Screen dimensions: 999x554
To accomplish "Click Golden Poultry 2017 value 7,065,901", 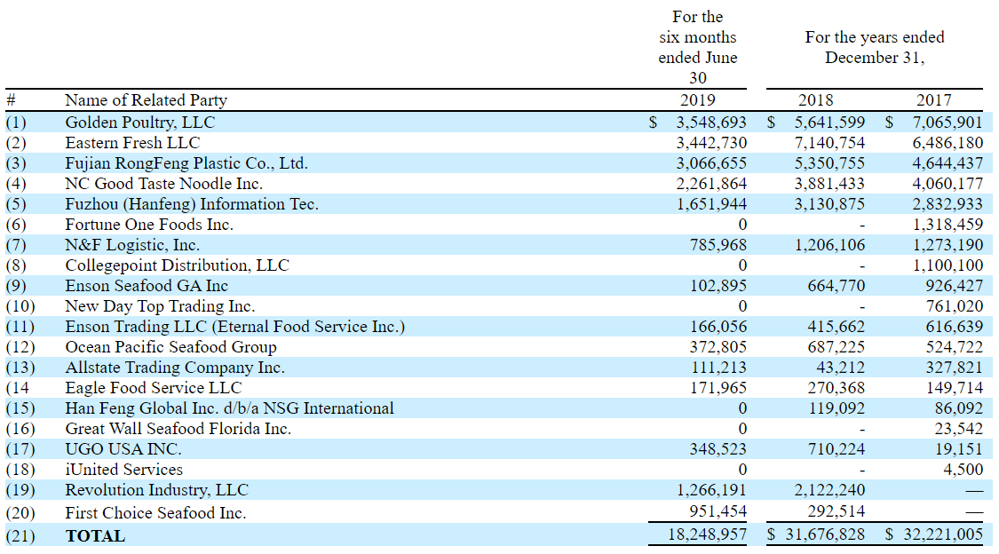I will (x=947, y=123).
